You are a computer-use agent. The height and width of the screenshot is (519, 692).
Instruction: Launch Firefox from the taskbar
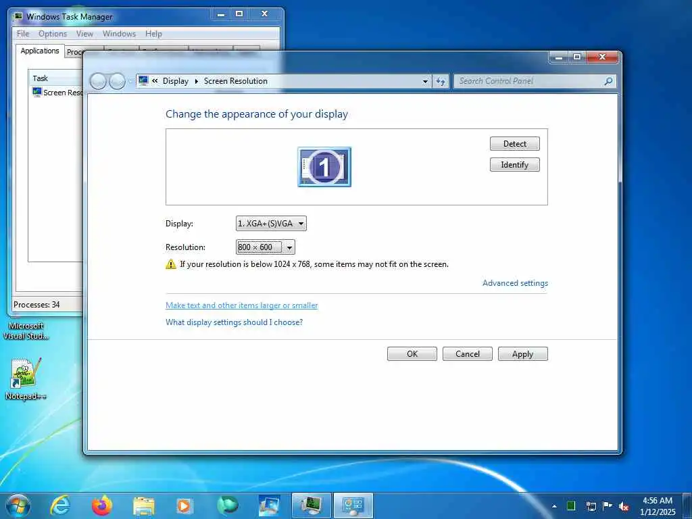coord(102,505)
